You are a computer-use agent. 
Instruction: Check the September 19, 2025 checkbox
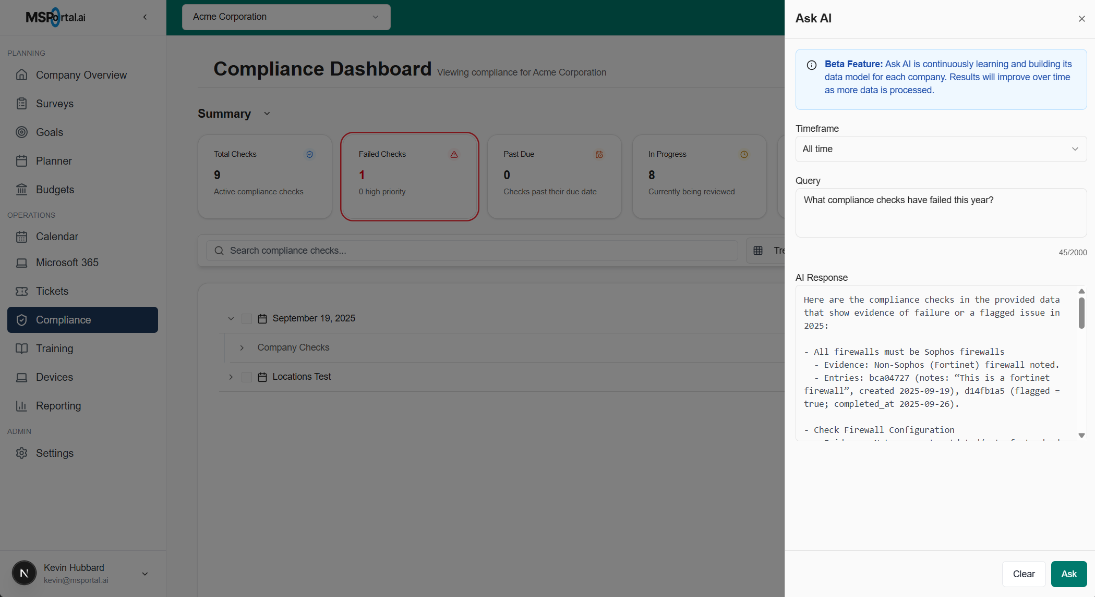tap(247, 318)
